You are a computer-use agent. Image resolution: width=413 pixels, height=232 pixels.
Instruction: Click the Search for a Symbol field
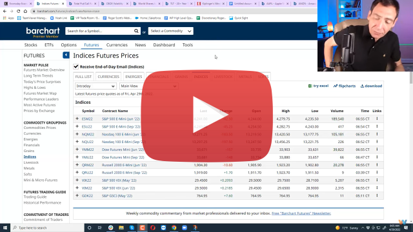(99, 31)
